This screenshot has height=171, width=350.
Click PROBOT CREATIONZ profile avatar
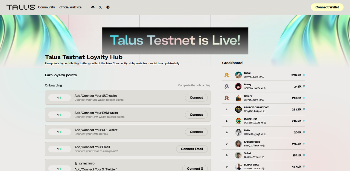tap(238, 109)
